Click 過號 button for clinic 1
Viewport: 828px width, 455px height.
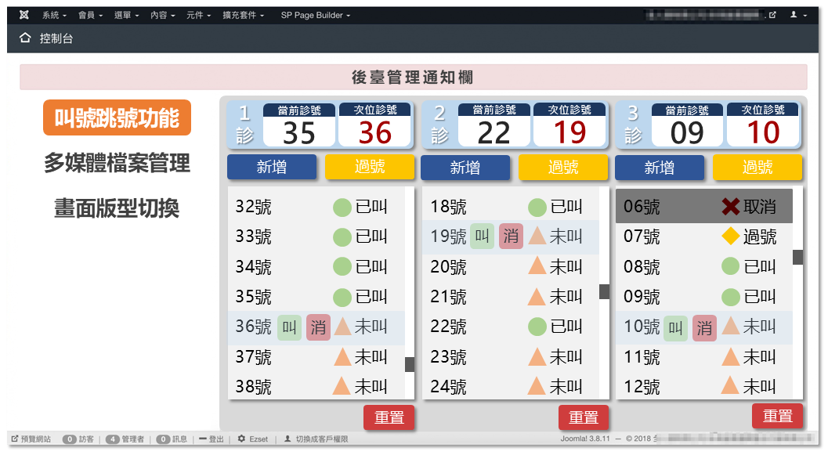click(x=370, y=168)
